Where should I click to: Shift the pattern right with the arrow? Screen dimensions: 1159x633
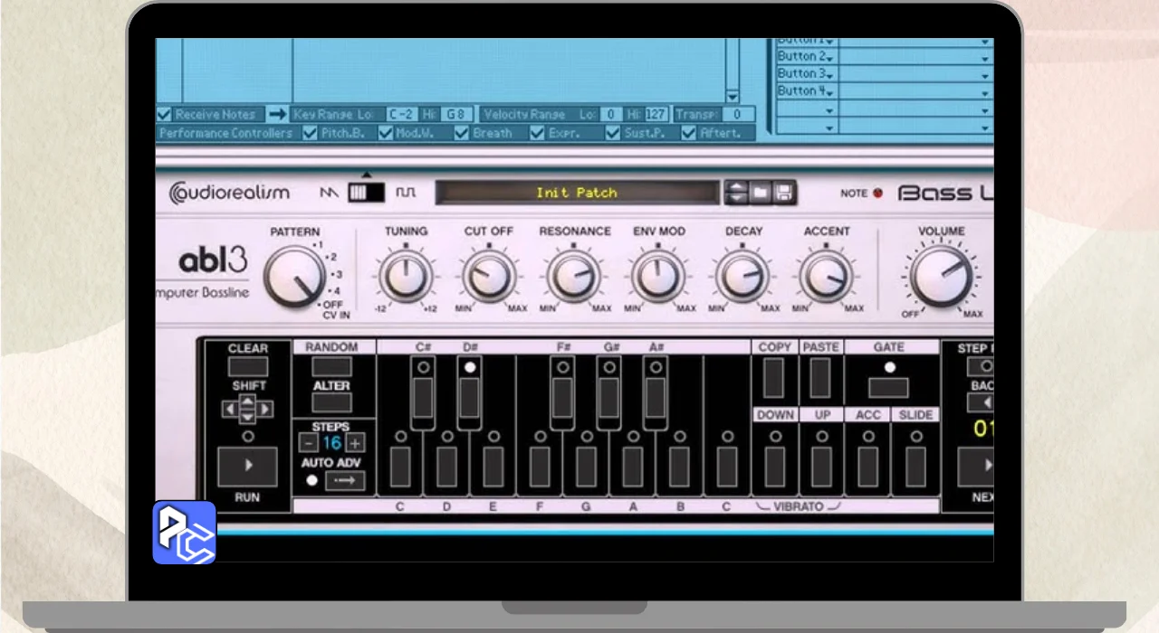coord(264,410)
